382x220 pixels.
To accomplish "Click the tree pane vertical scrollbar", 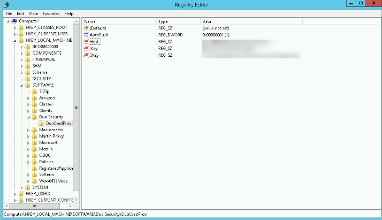I will point(76,107).
